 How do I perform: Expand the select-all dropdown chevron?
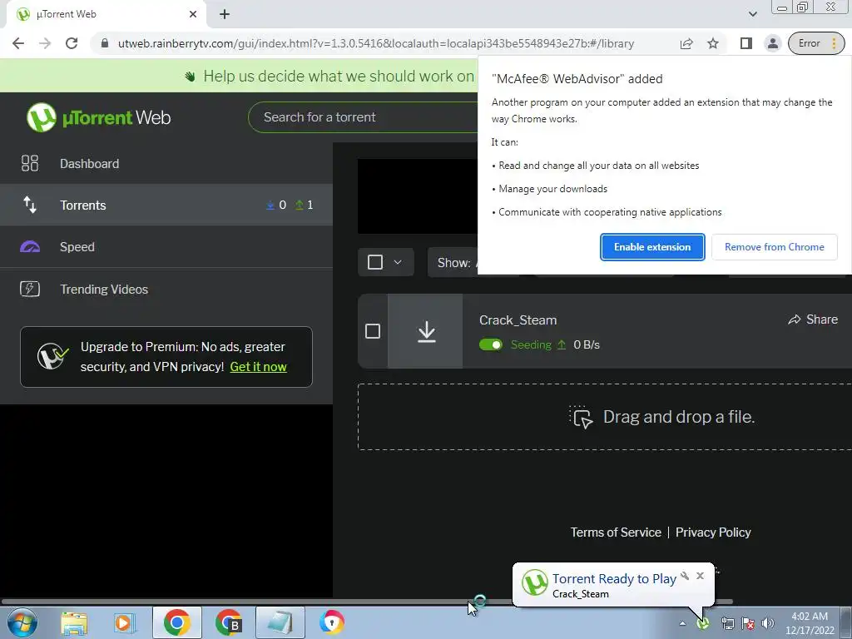[398, 262]
